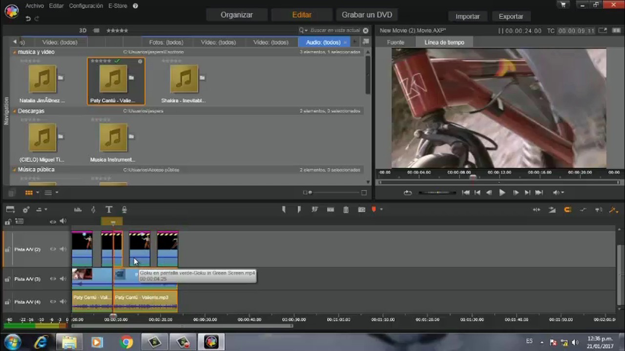Take a snapshot with the camera icon
Viewport: 625px width, 351px height.
(362, 210)
